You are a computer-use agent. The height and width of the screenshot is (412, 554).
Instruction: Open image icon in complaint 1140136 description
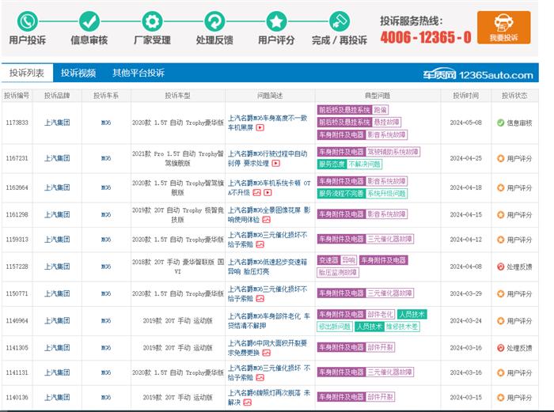tap(247, 402)
